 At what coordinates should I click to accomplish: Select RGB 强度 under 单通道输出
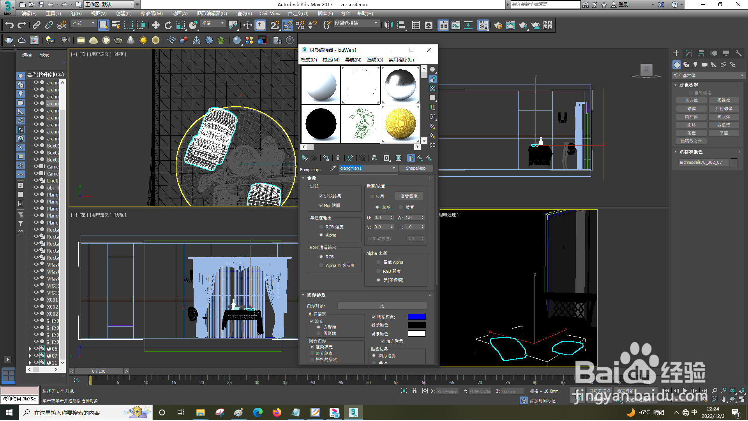321,227
